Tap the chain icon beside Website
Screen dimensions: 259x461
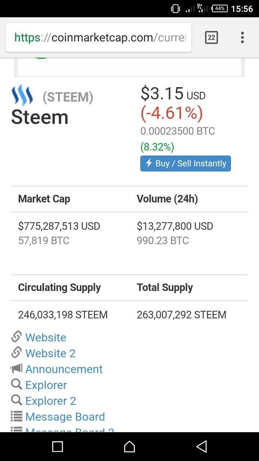click(17, 337)
